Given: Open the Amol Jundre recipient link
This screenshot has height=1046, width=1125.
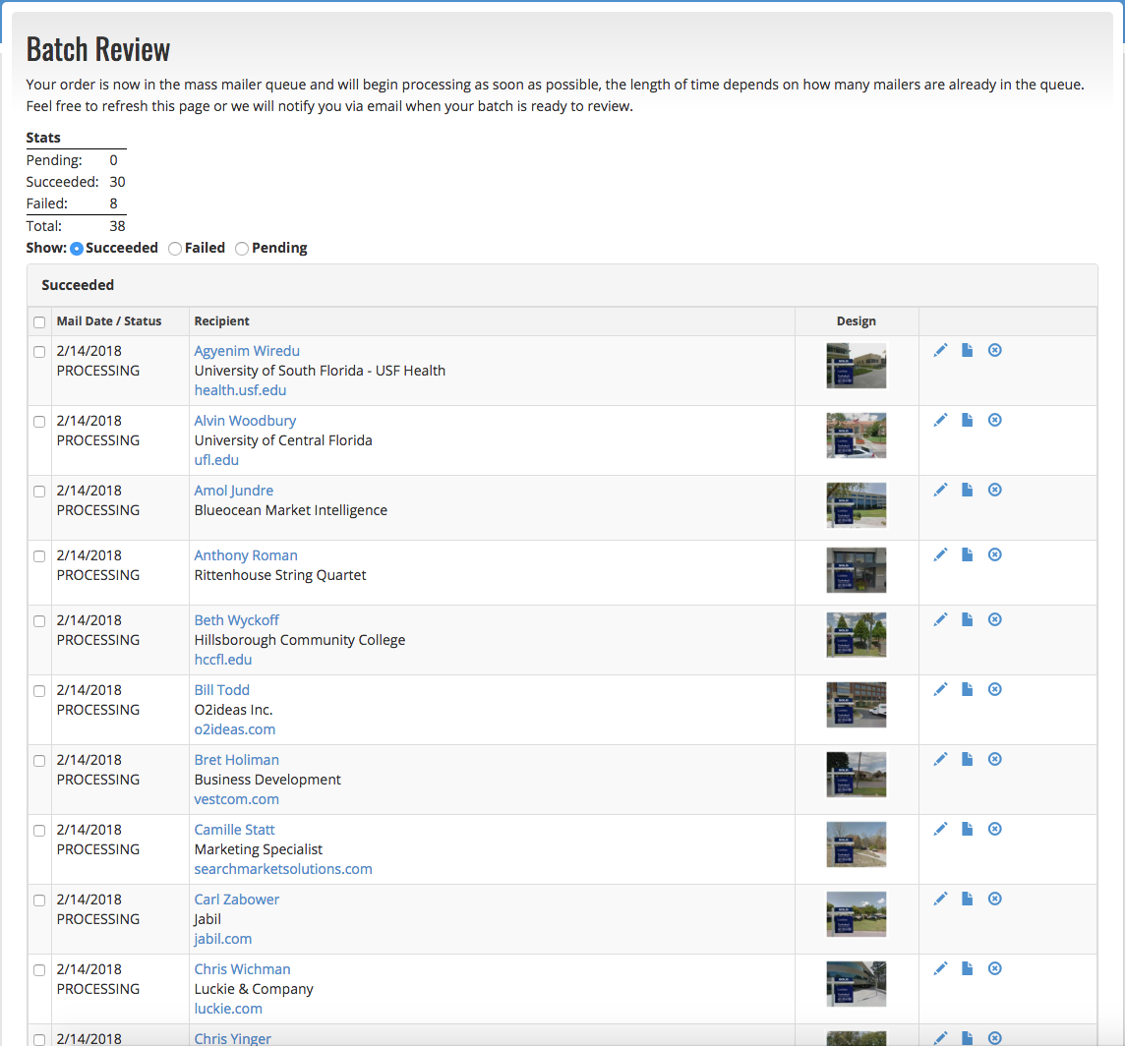Looking at the screenshot, I should (x=234, y=490).
